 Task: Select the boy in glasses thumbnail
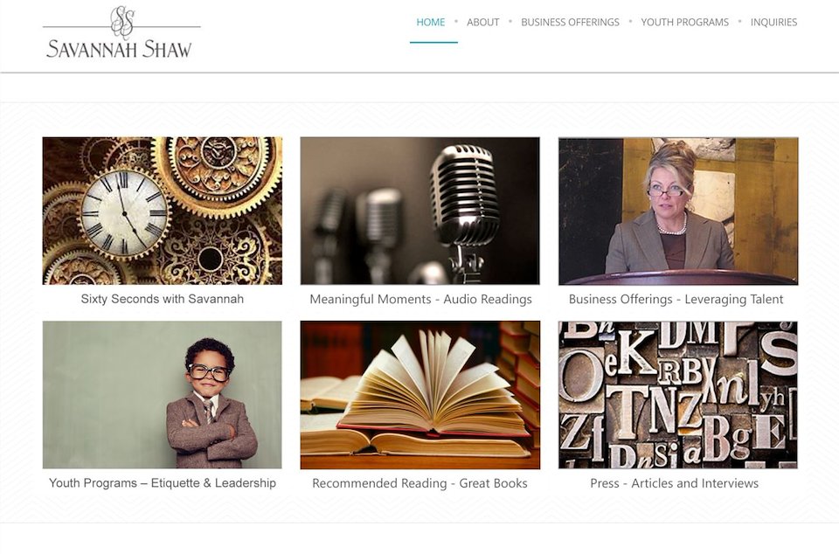(x=163, y=395)
